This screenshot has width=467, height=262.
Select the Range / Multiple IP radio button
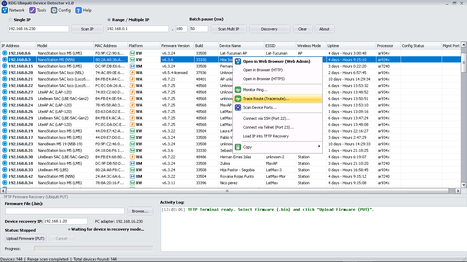109,20
